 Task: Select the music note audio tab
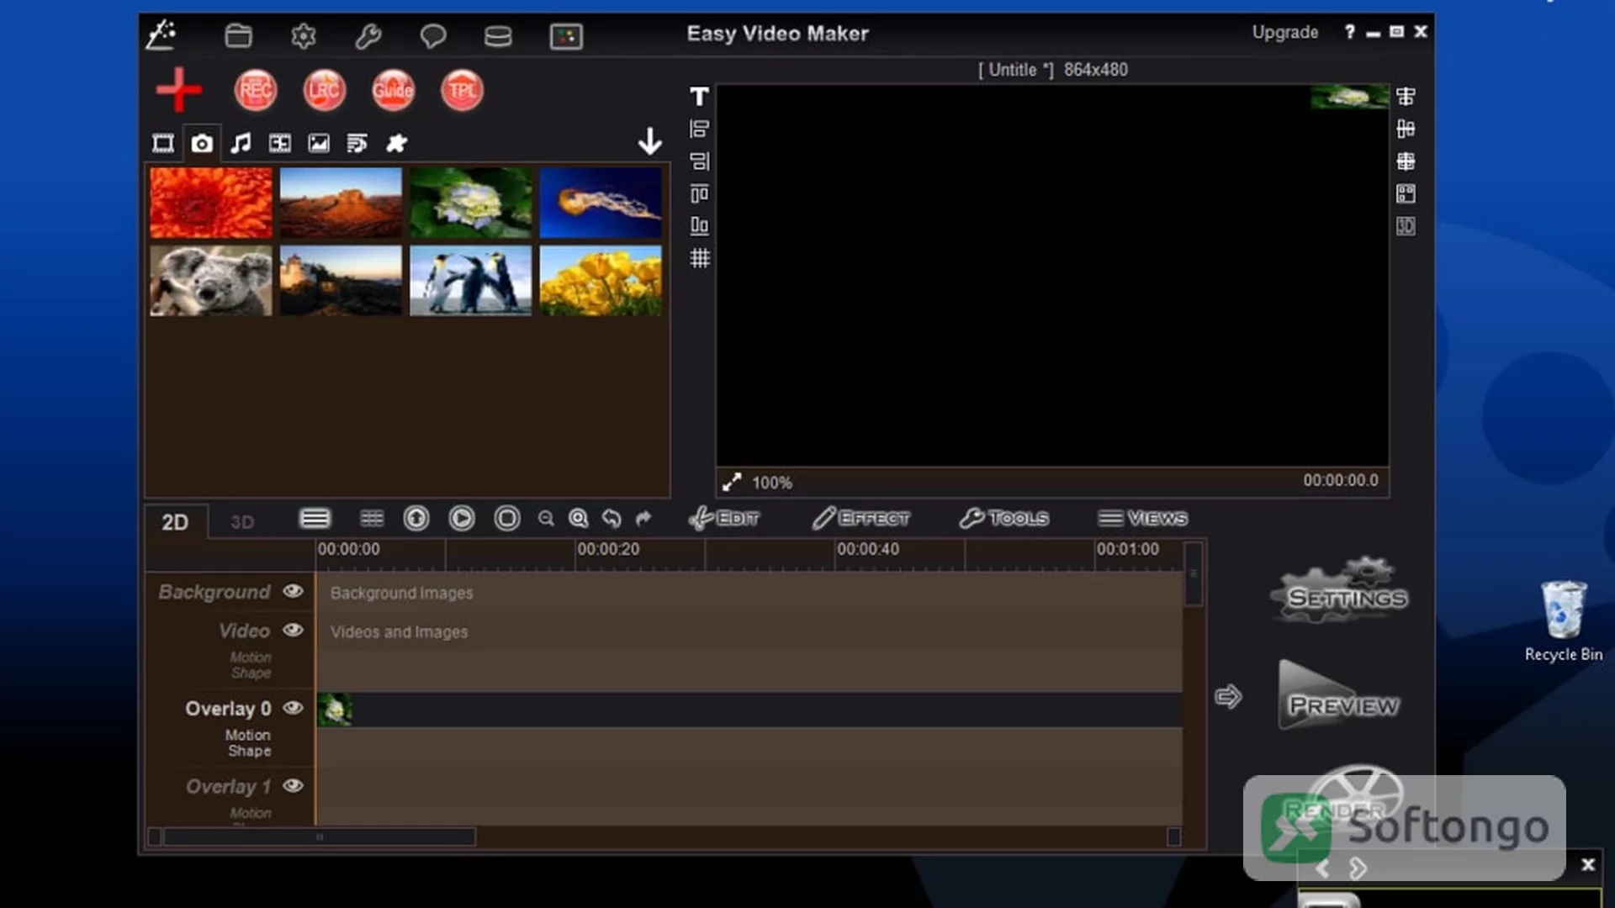point(241,143)
